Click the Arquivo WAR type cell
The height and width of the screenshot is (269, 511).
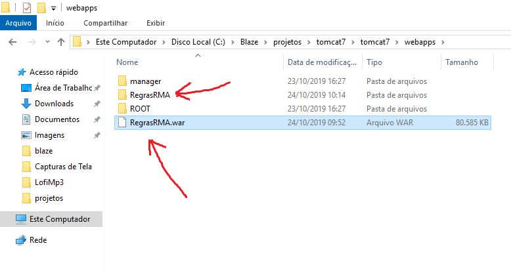tap(389, 123)
